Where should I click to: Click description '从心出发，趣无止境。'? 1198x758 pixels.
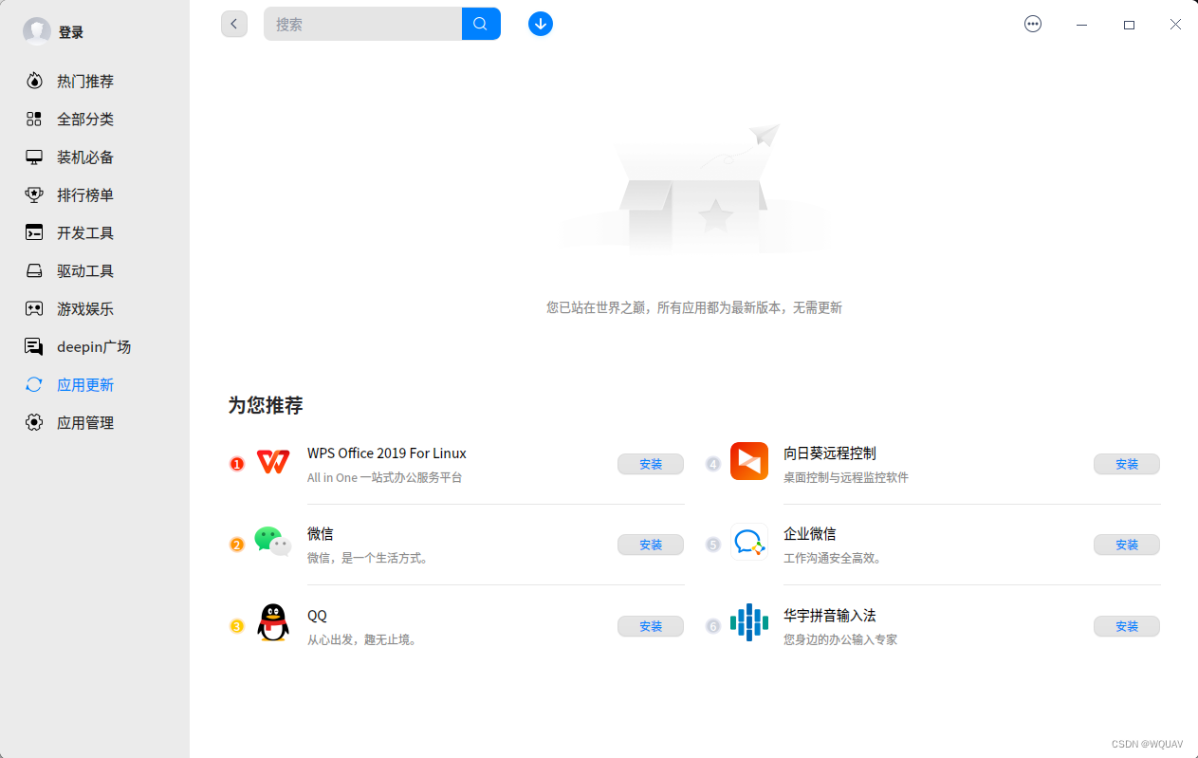tap(364, 640)
